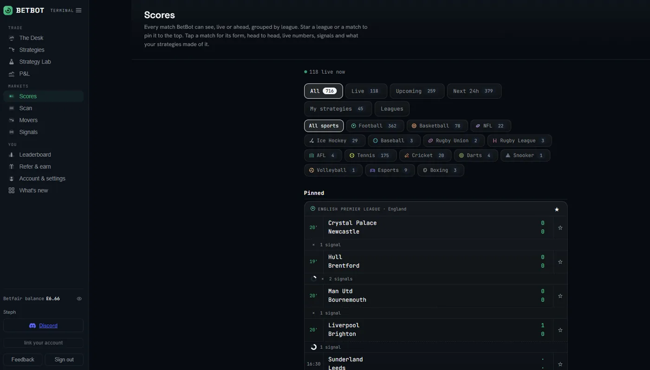The height and width of the screenshot is (370, 650).
Task: Open The Desk sidebar icon
Action: pyautogui.click(x=12, y=38)
